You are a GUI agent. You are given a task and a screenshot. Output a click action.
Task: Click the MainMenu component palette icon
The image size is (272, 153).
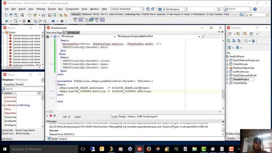click(x=75, y=20)
